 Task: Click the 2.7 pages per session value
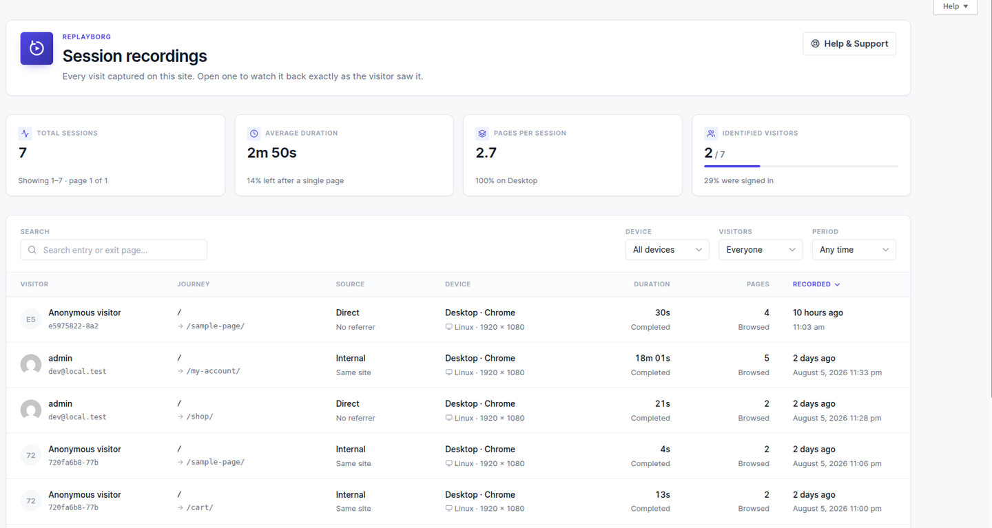click(x=486, y=153)
